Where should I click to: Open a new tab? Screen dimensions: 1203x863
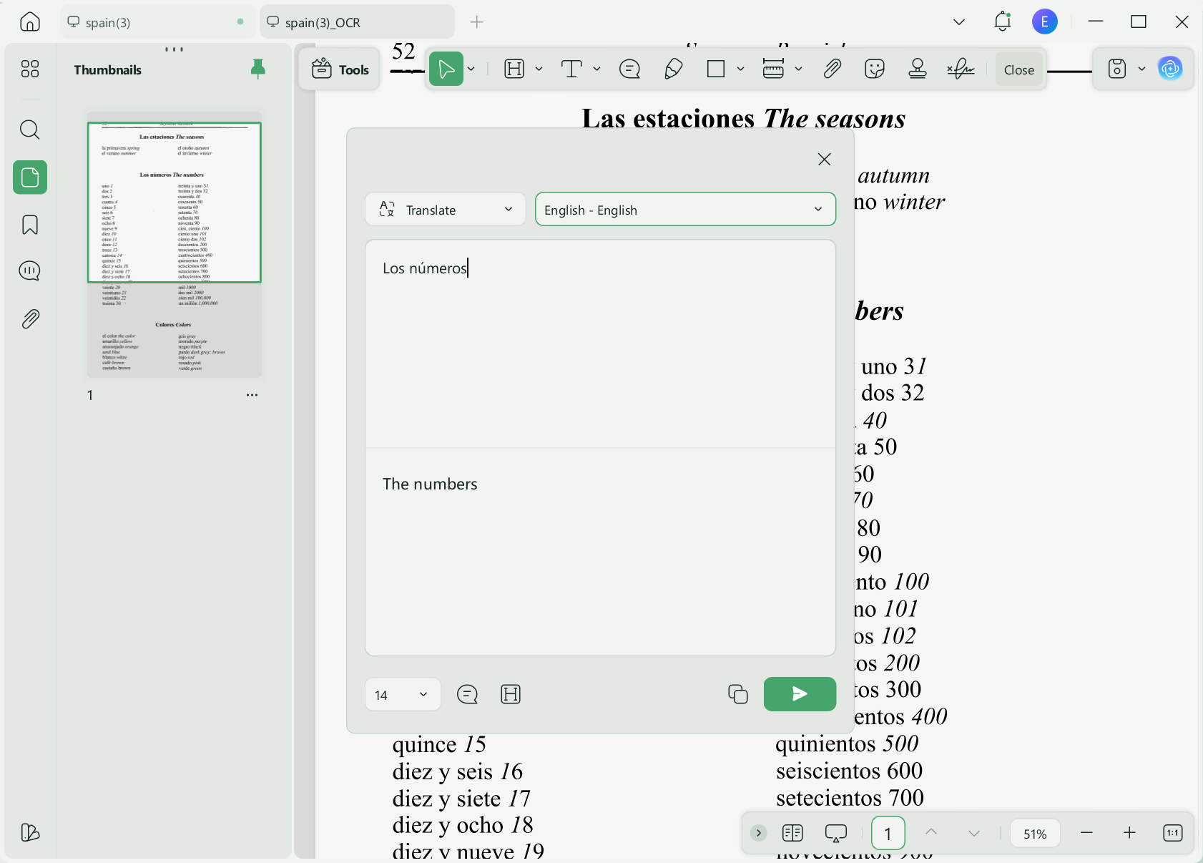tap(477, 22)
